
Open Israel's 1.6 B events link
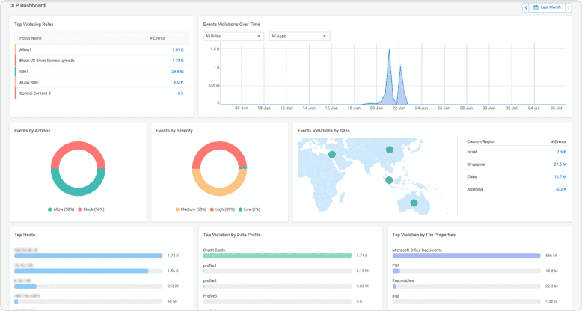click(x=562, y=152)
